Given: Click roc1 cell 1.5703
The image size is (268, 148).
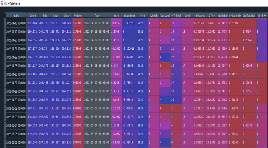Looking at the screenshot, I should 116,32.
